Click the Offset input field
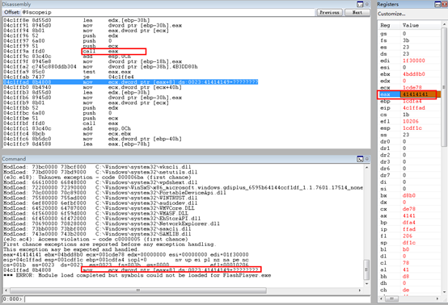 pyautogui.click(x=168, y=13)
